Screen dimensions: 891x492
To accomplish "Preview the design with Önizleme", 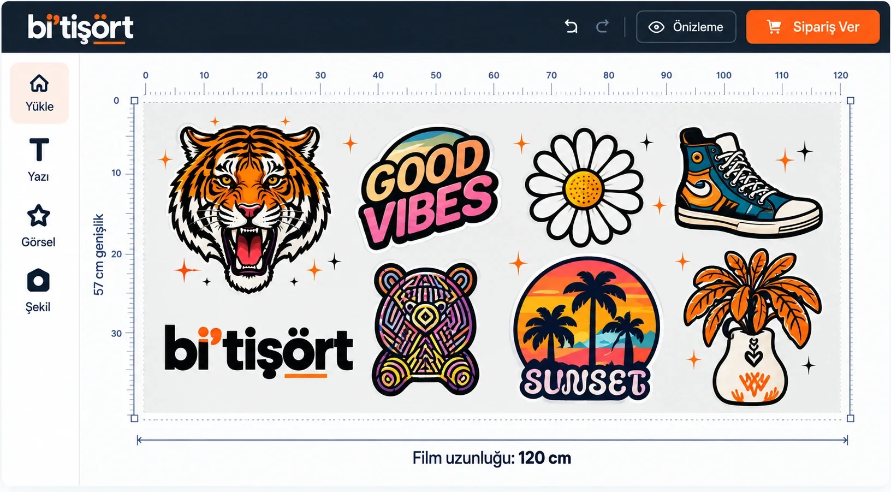I will pos(686,27).
